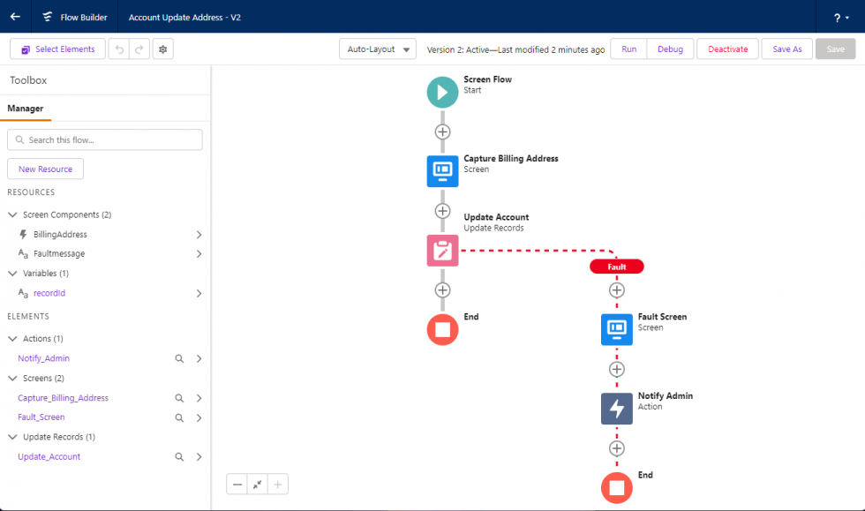Zoom out the canvas
The height and width of the screenshot is (511, 865).
(x=237, y=485)
